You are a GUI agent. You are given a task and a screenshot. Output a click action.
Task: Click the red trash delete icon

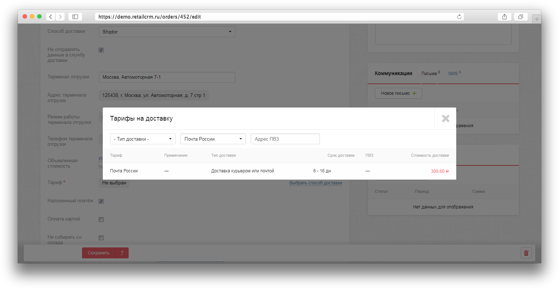[x=526, y=253]
